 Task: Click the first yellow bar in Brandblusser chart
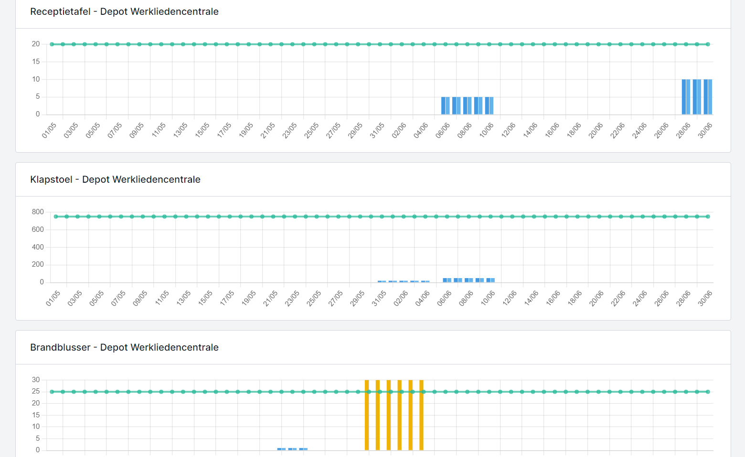tap(367, 415)
